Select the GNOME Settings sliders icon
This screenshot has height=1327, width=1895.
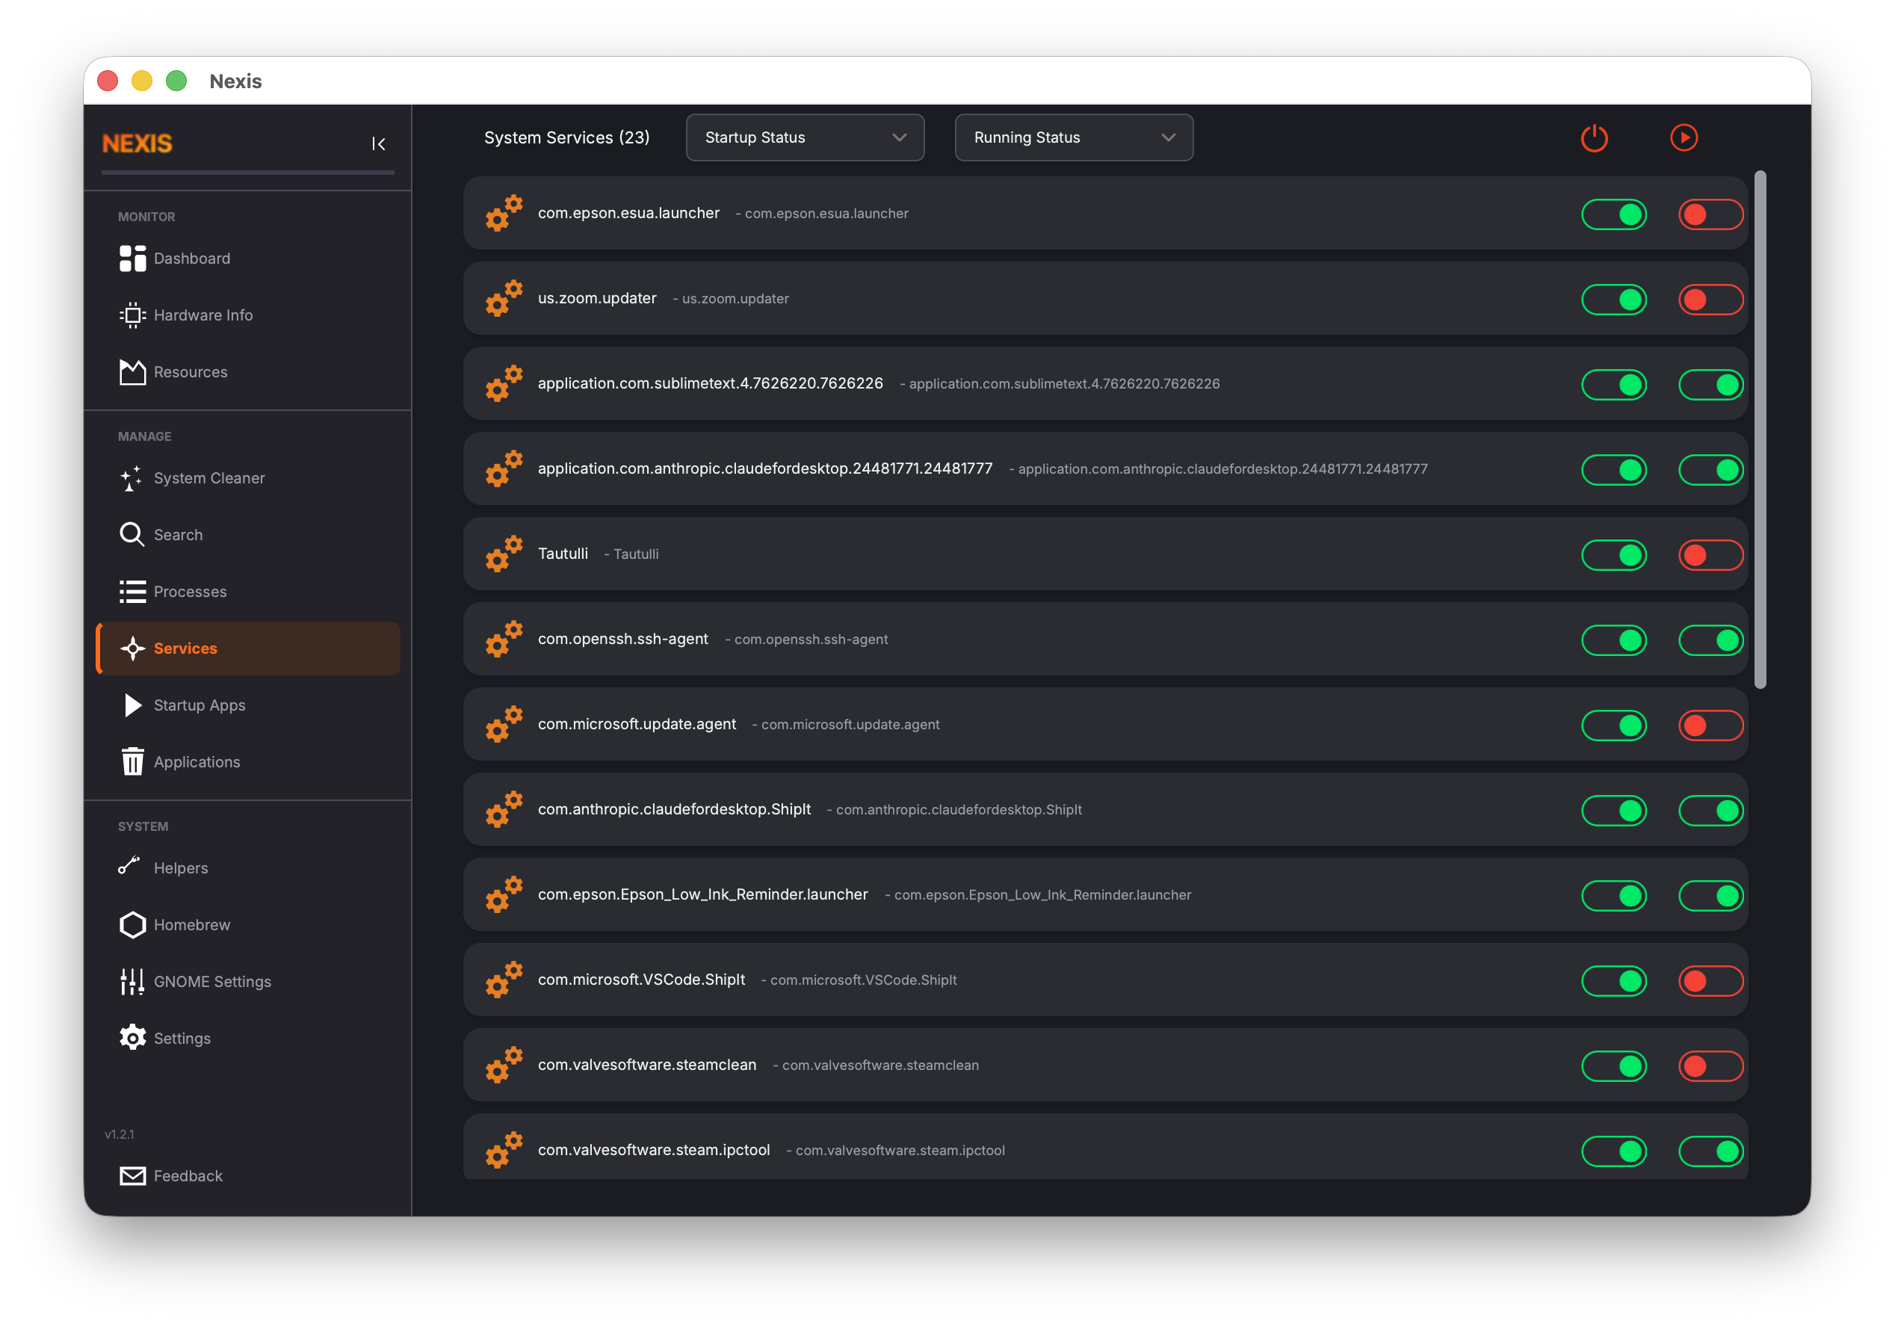(x=132, y=981)
